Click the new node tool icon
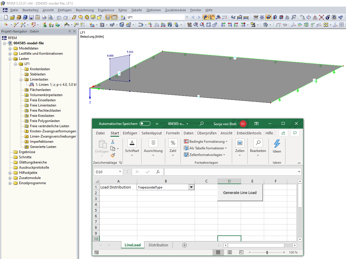 click(6, 25)
